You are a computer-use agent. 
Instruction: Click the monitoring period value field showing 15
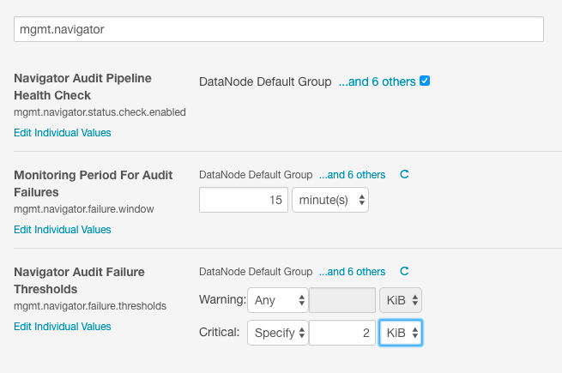coord(244,201)
